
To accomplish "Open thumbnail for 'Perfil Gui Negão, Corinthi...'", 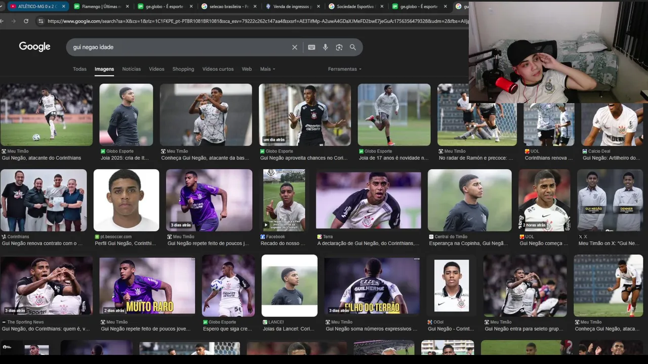I will (x=126, y=200).
